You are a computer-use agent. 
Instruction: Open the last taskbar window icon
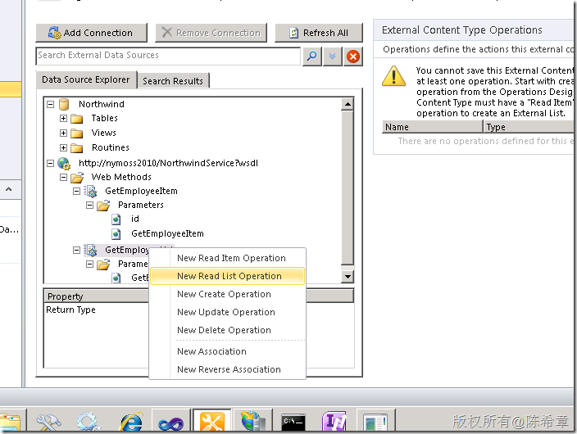click(375, 422)
